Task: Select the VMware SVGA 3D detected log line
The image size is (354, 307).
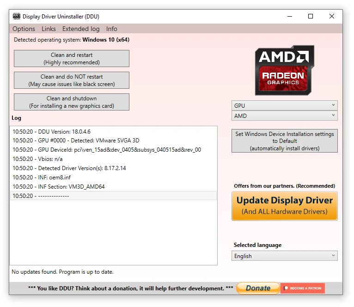Action: pyautogui.click(x=113, y=141)
